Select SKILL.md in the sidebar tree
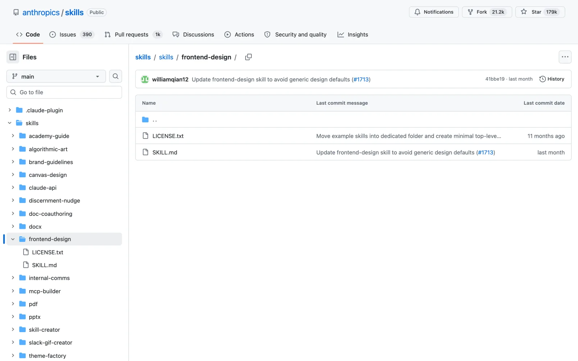578x361 pixels. 44,265
